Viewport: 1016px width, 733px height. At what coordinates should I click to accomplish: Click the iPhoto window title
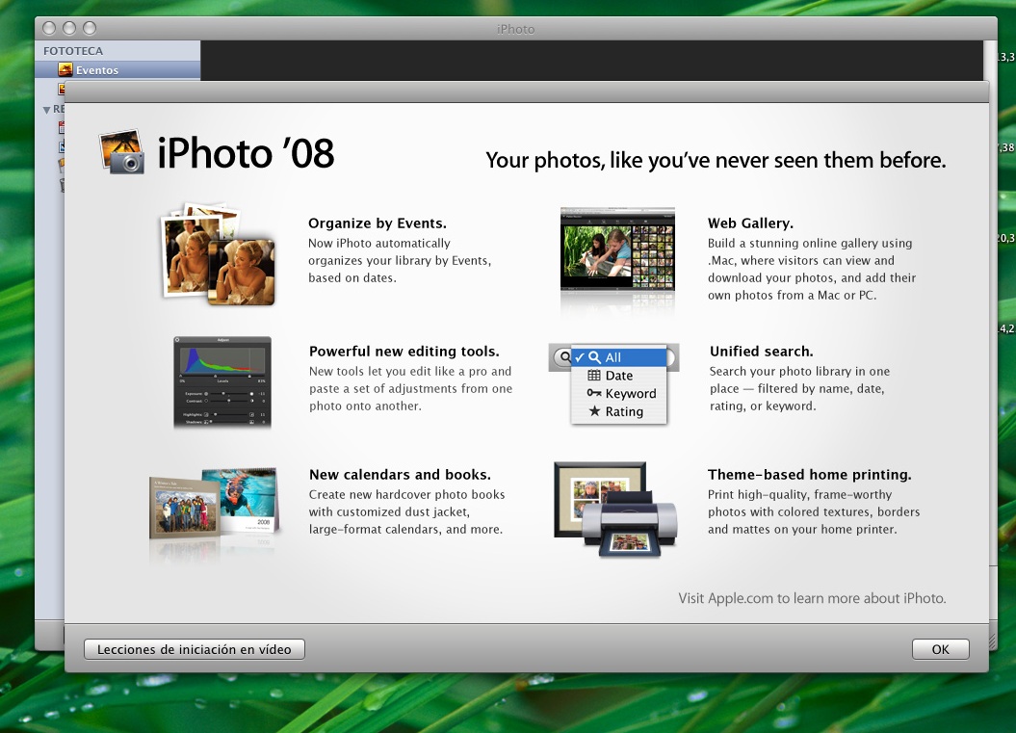[516, 29]
